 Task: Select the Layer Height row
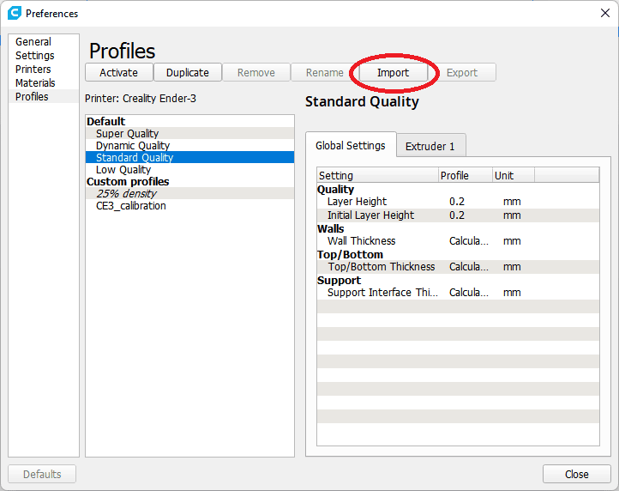coord(458,202)
